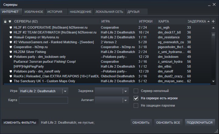Click shield icon beside Новый Сервер от MyArena.ru
The height and width of the screenshot is (134, 219).
tap(11, 37)
